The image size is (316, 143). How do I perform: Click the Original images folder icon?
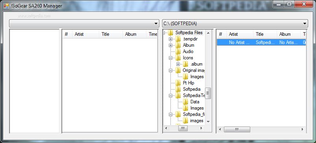178,70
